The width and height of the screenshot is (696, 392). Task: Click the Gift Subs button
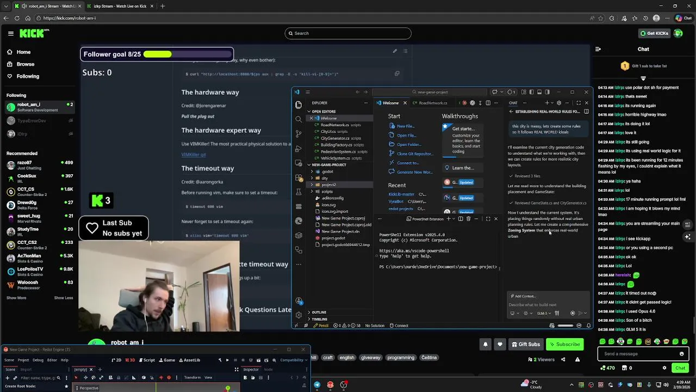[525, 344]
